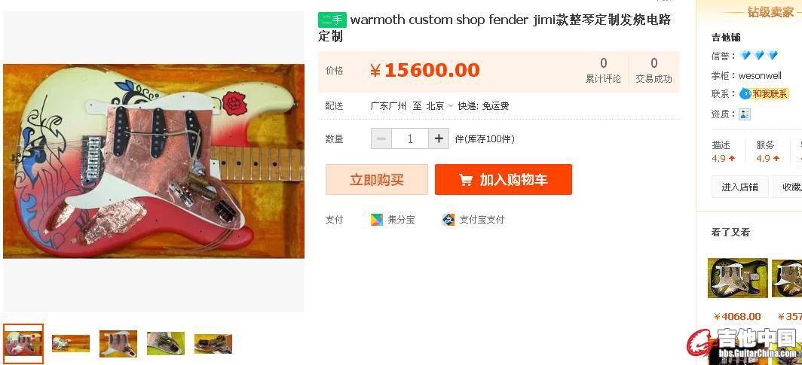The image size is (802, 365).
Task: Open the ¥4068.00 recommended product image
Action: [737, 278]
